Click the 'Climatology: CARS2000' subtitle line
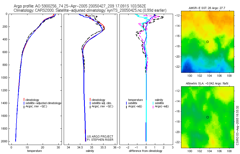This screenshot has height=154, width=240. 90,11
